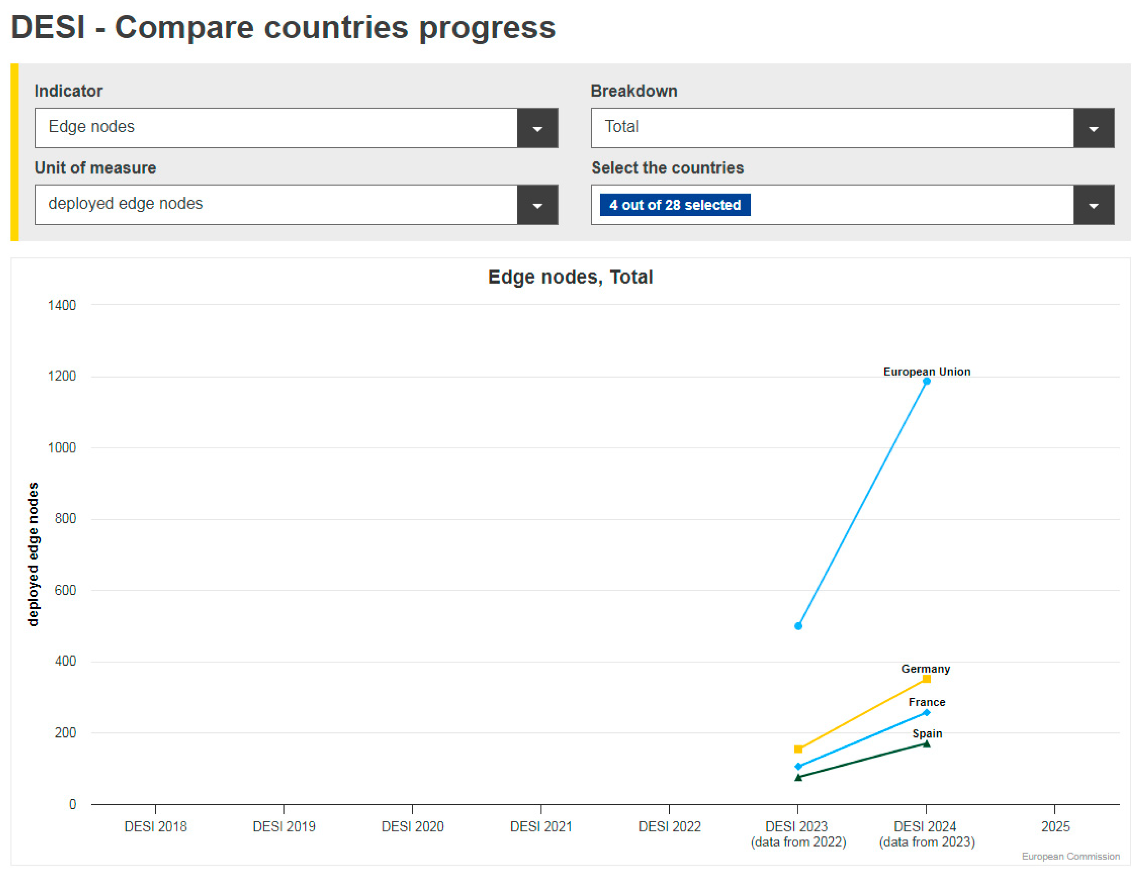This screenshot has height=875, width=1141.
Task: Click France blue diamond marker at DESI 2023
Action: click(x=798, y=767)
